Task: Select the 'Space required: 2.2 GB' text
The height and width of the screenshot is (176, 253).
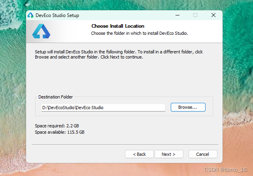Action: click(57, 126)
